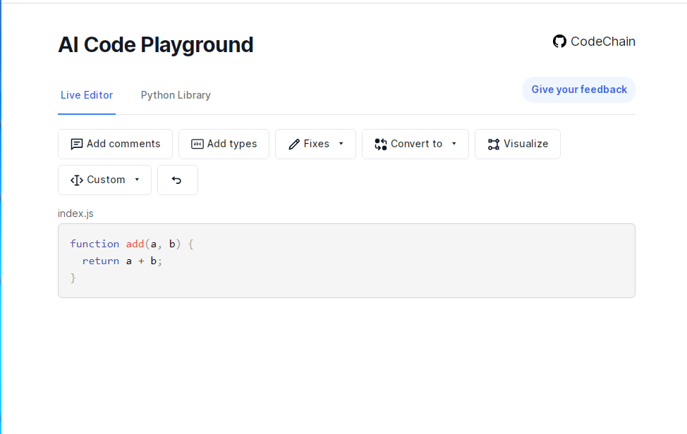Screen dimensions: 687x434
Task: Click the Give your feedback button
Action: point(578,89)
